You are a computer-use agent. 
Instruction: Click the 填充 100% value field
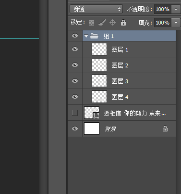[163, 23]
